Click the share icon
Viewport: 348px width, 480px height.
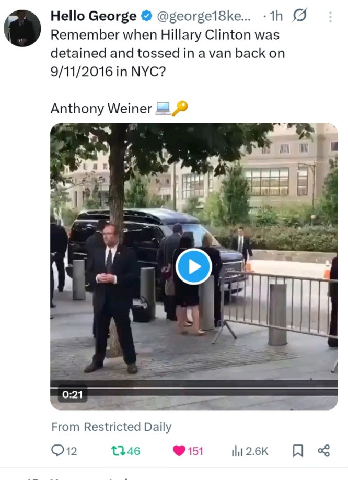click(x=324, y=451)
